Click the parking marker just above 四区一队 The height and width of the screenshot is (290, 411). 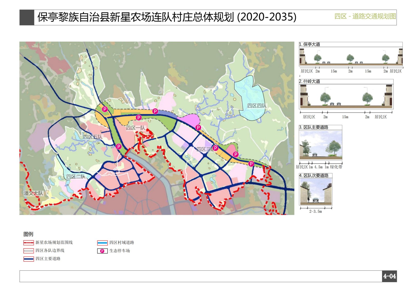tap(139, 117)
